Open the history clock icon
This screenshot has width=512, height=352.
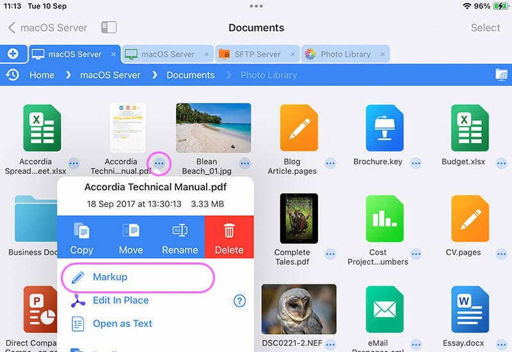[x=12, y=75]
